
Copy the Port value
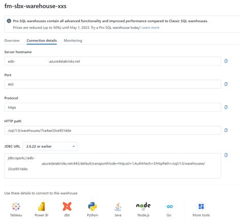click(226, 84)
